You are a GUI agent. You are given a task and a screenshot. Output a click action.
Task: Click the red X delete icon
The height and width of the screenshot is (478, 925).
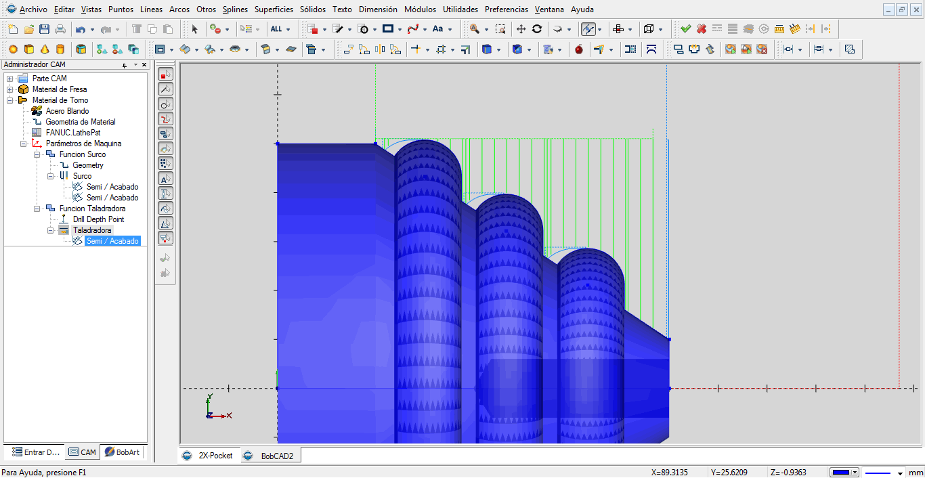point(701,29)
